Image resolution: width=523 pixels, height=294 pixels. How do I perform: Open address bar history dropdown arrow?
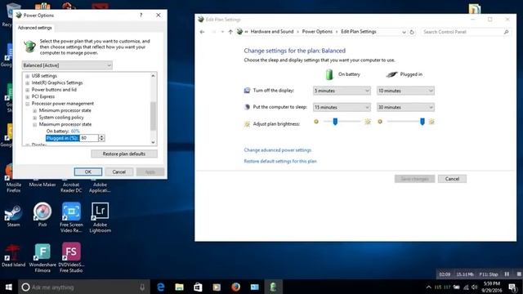[404, 32]
